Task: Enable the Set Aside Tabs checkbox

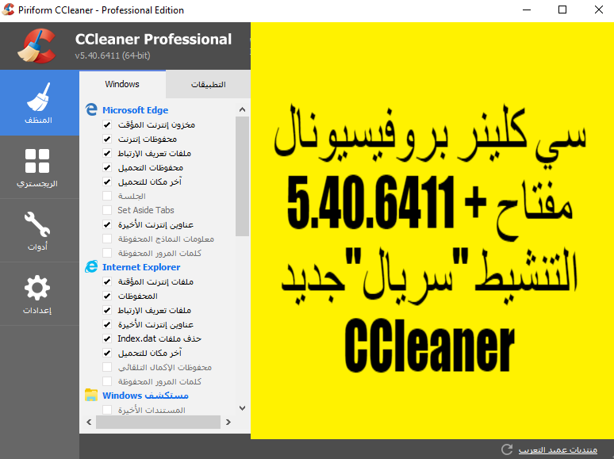Action: coord(107,210)
